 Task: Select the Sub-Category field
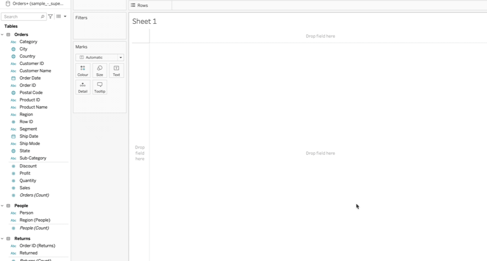pos(33,158)
